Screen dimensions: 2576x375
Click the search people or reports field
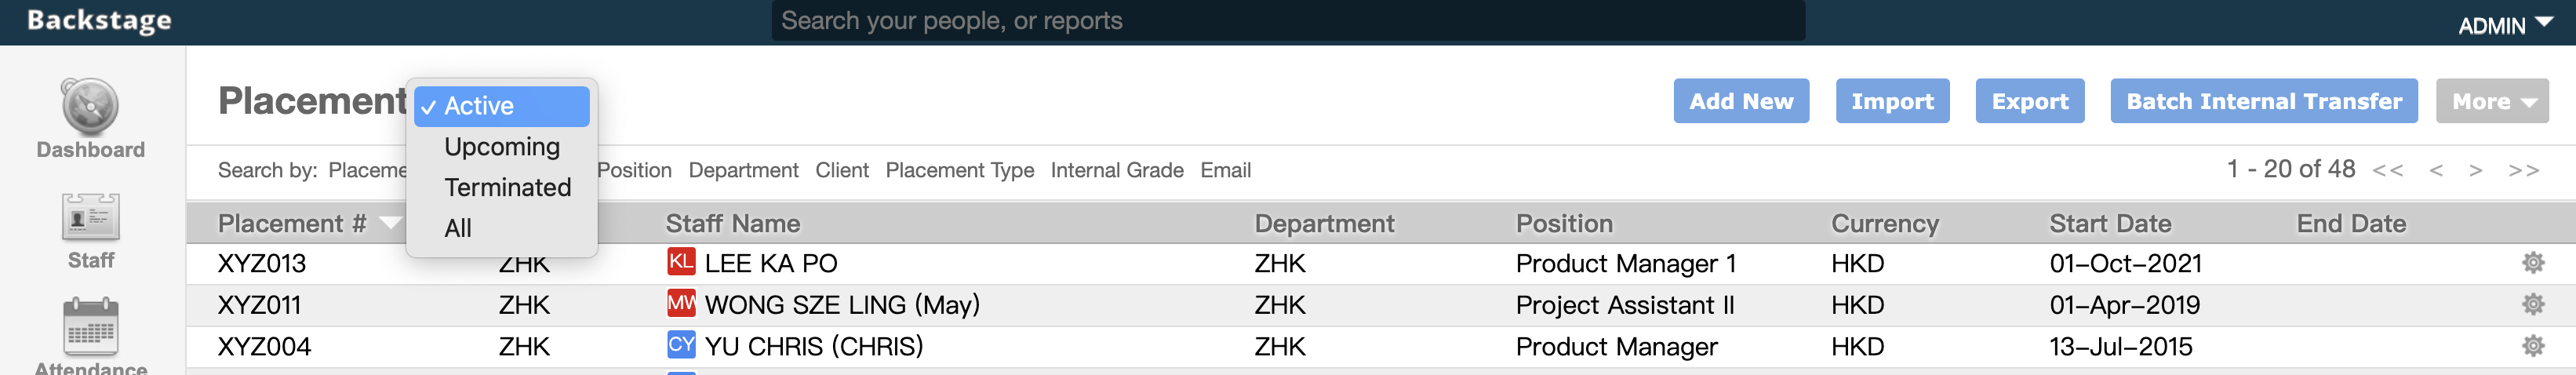(x=1288, y=21)
